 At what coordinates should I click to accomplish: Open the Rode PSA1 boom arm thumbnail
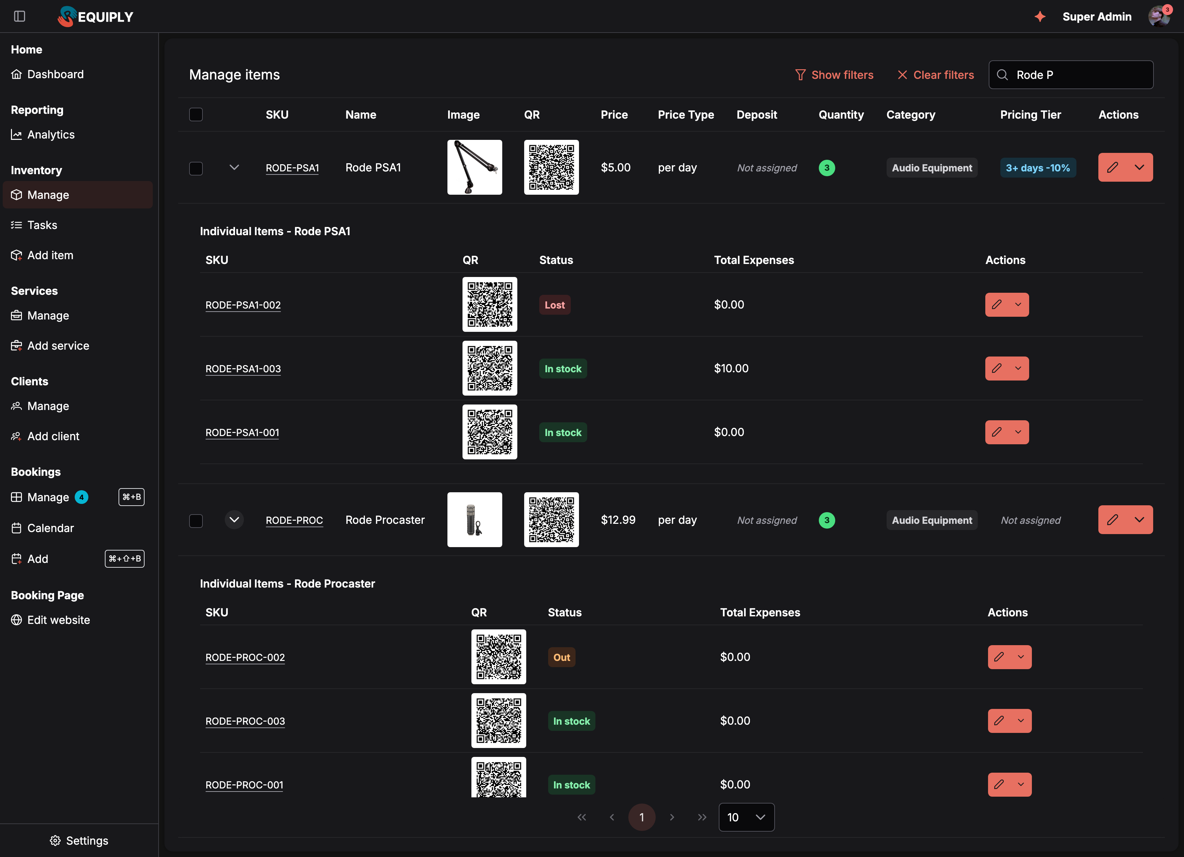click(x=474, y=167)
